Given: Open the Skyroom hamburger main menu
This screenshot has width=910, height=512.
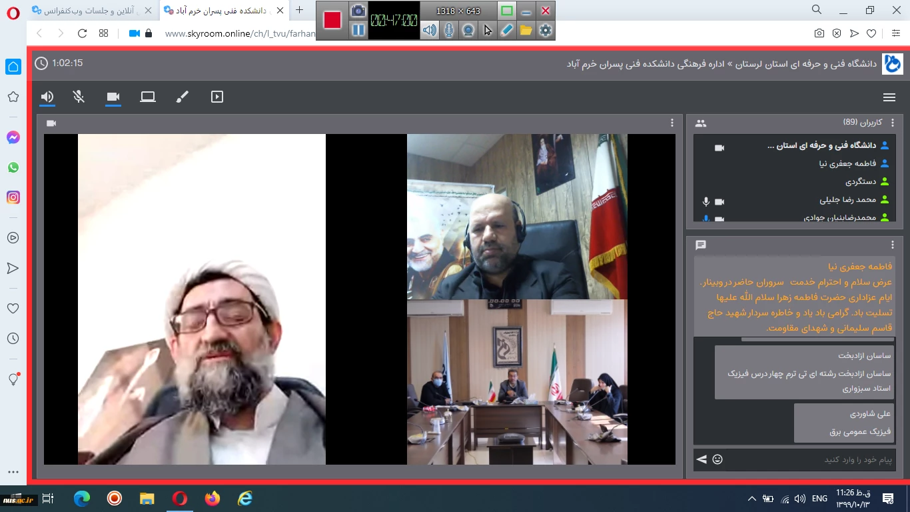Looking at the screenshot, I should (889, 97).
